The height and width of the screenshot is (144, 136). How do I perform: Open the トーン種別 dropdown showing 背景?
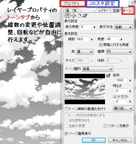[97, 69]
